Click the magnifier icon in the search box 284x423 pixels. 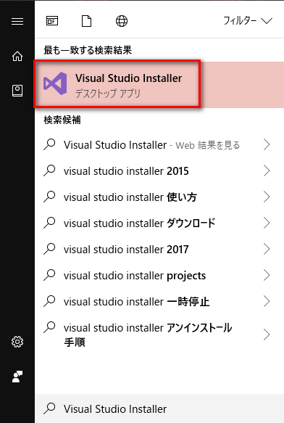point(49,408)
